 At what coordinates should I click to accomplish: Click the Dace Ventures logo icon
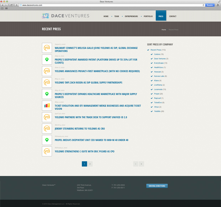(x=45, y=16)
